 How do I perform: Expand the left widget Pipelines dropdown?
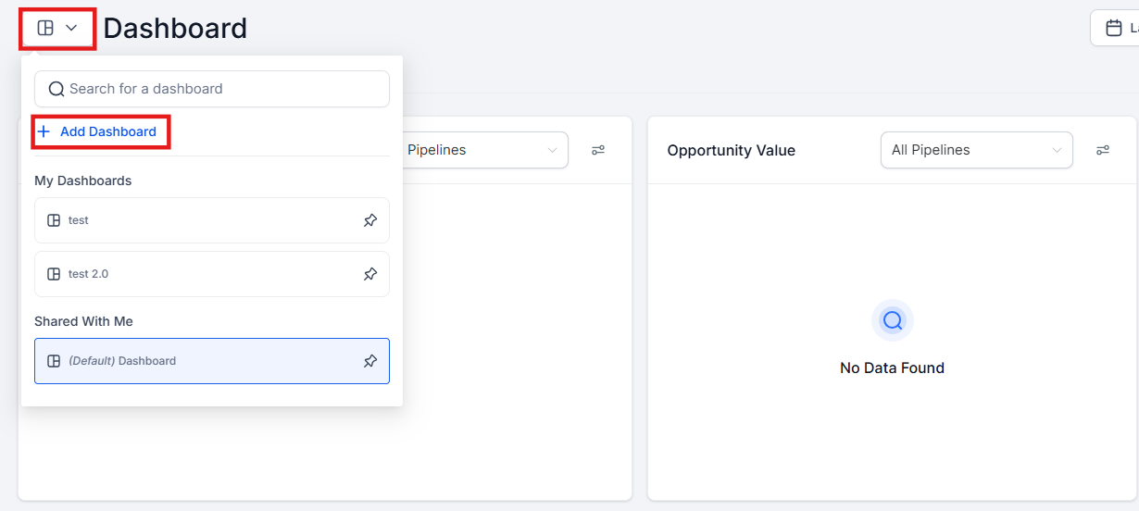coord(486,150)
